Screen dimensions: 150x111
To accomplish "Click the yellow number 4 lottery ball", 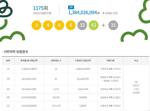I will [x=48, y=25].
